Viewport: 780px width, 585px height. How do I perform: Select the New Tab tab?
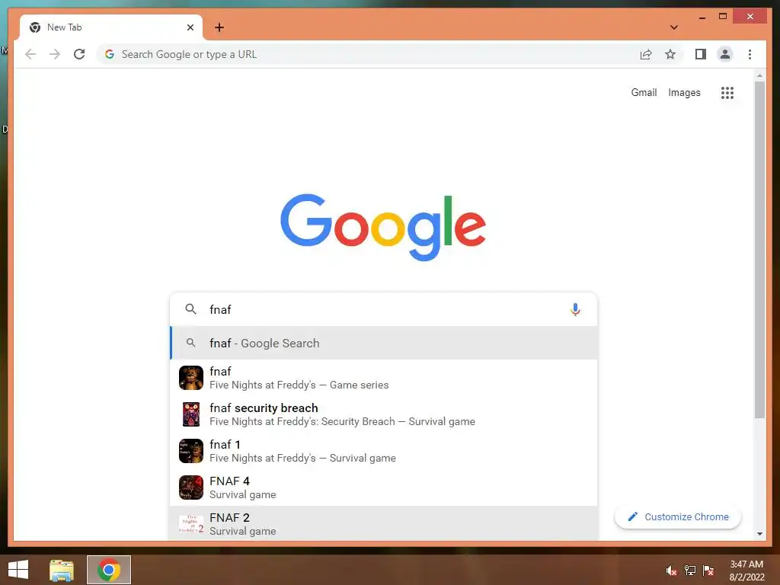point(111,27)
